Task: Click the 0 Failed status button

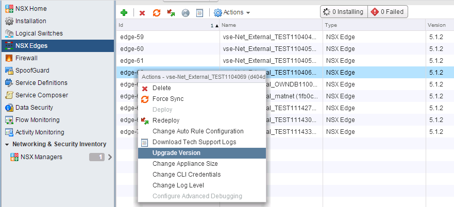Action: pyautogui.click(x=388, y=12)
